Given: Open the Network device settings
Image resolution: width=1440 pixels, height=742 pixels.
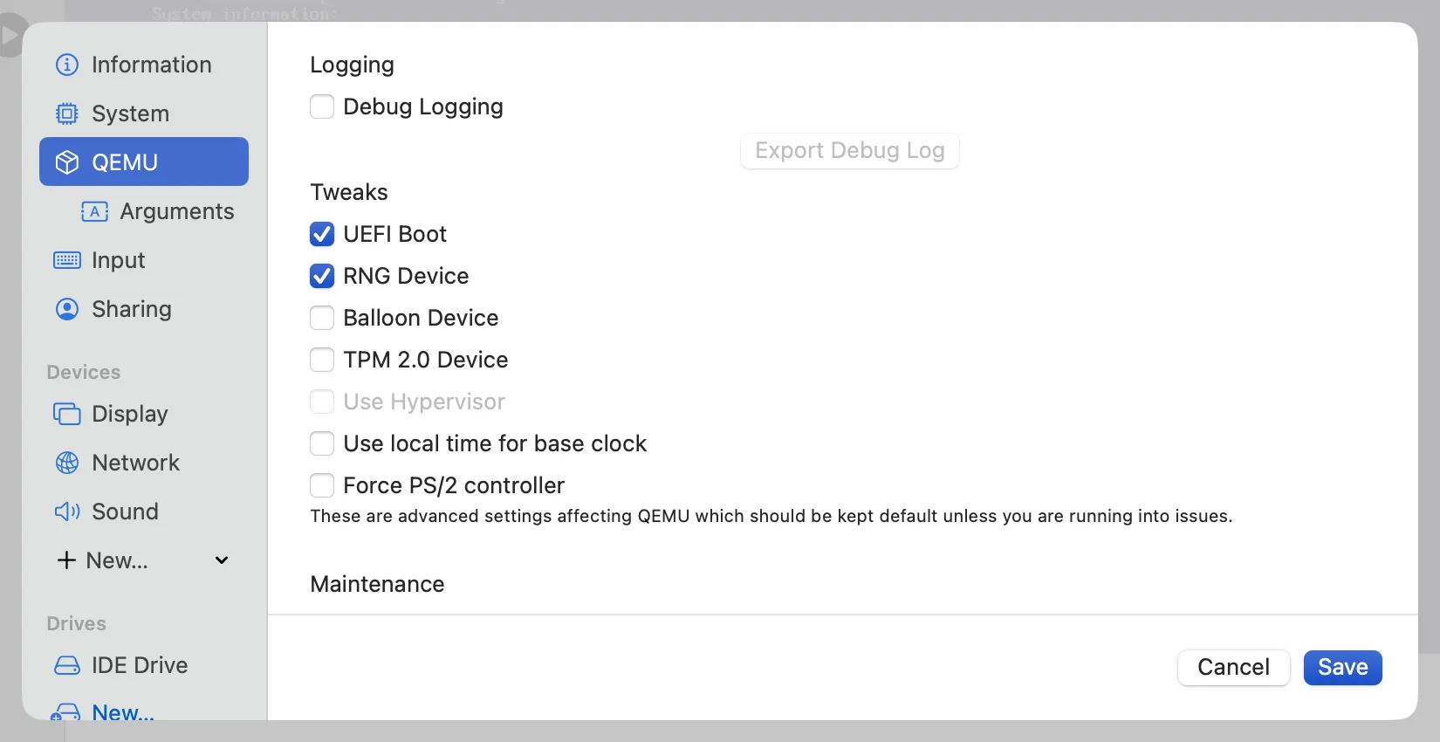Looking at the screenshot, I should [x=144, y=463].
